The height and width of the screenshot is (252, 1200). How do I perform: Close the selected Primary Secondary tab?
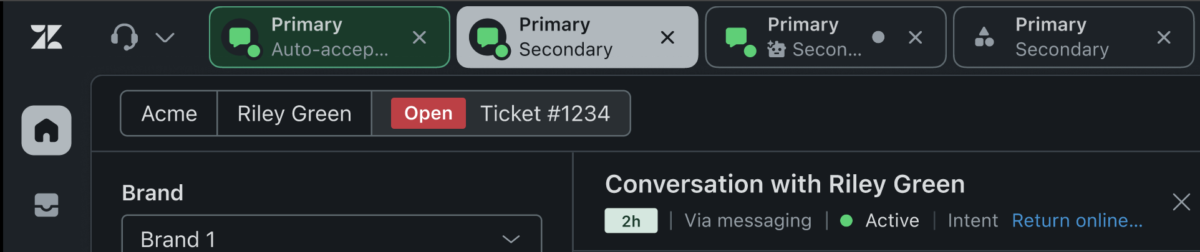[x=667, y=38]
